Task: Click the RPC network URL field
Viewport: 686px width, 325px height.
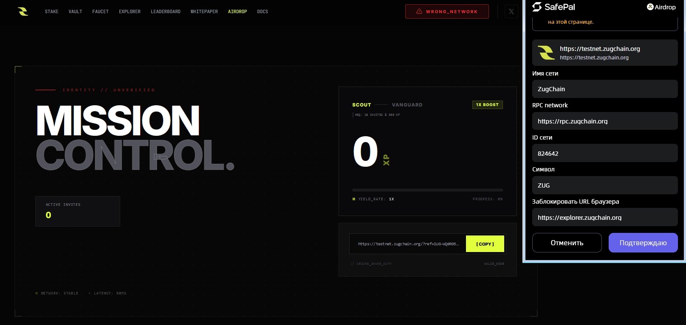Action: click(x=604, y=121)
